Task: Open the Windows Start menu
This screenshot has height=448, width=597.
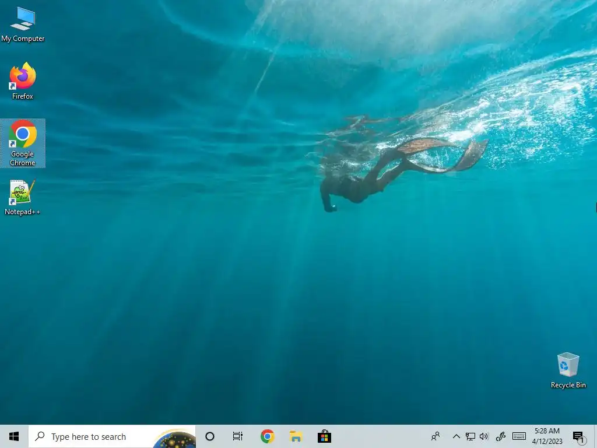Action: (x=14, y=436)
